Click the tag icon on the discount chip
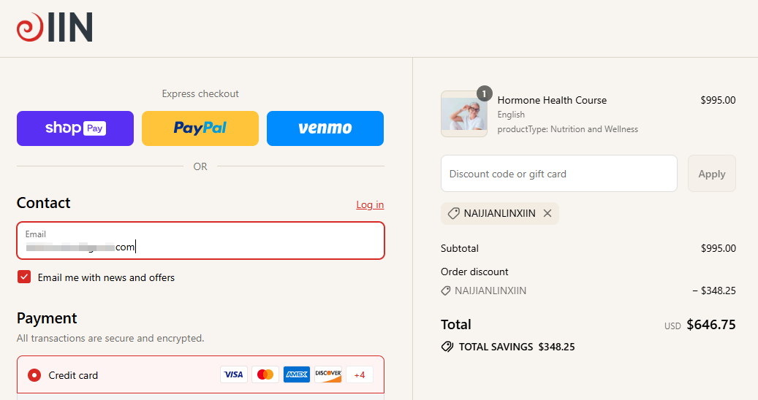 [x=454, y=213]
